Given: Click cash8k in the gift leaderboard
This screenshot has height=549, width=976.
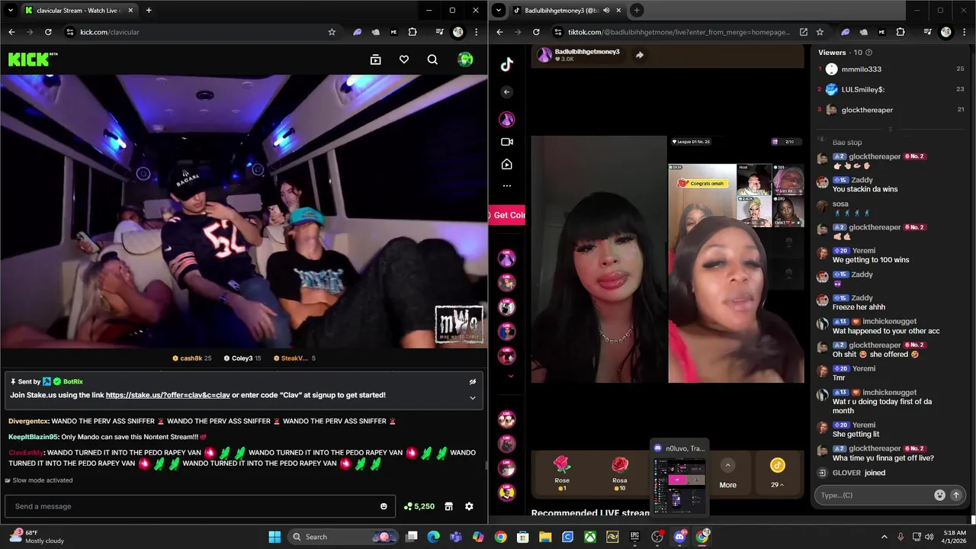Looking at the screenshot, I should [x=192, y=358].
